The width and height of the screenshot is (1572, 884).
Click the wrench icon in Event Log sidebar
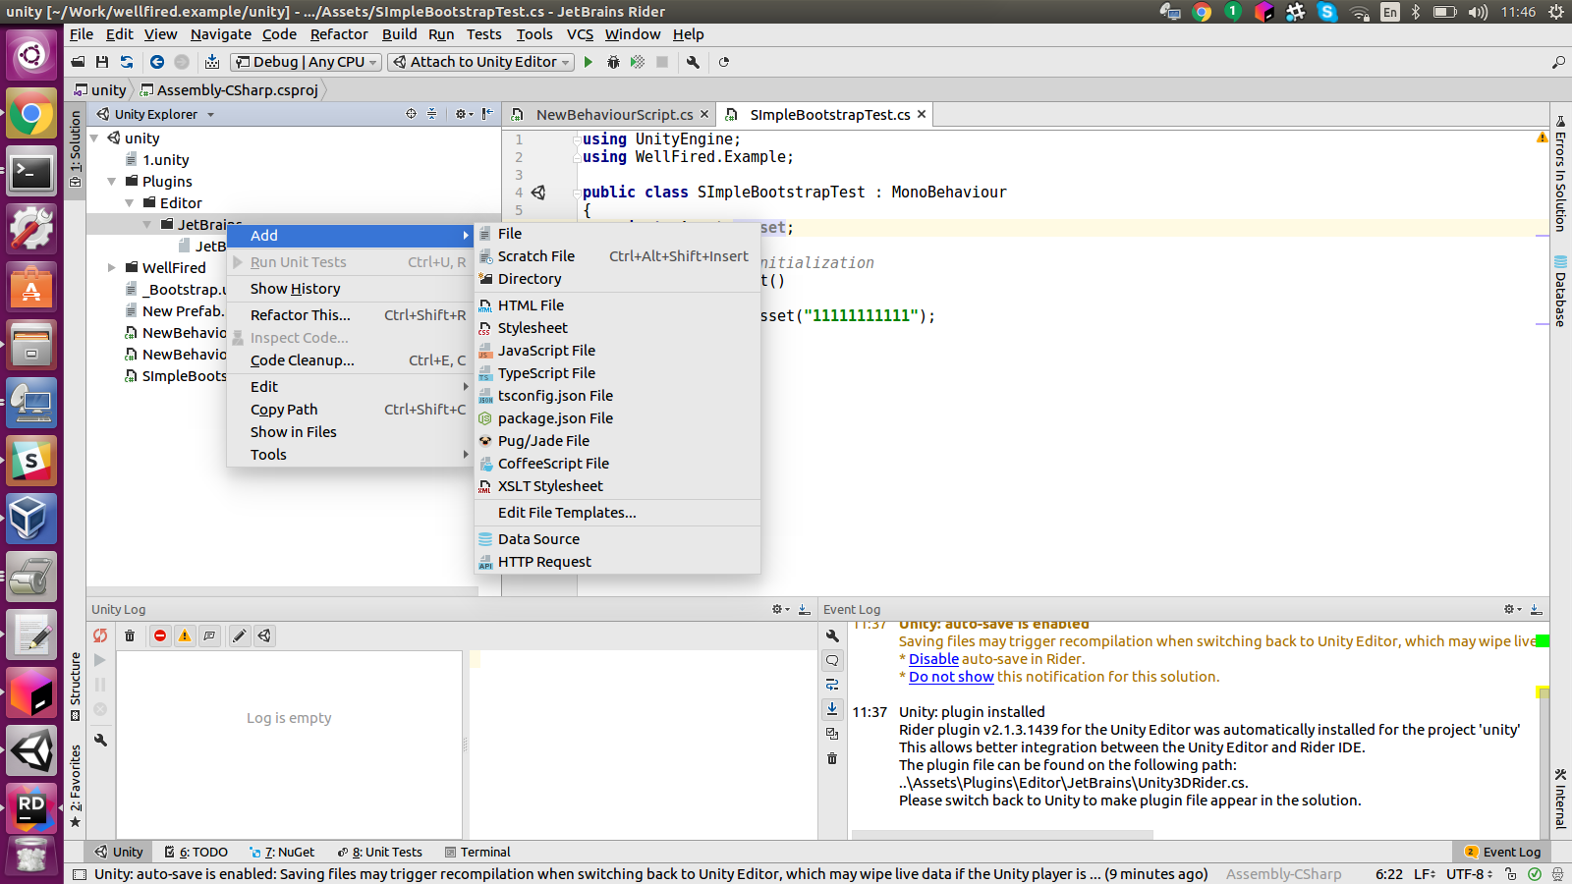pos(832,635)
